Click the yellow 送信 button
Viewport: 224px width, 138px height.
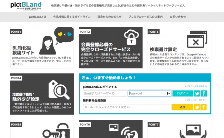[x=183, y=107]
